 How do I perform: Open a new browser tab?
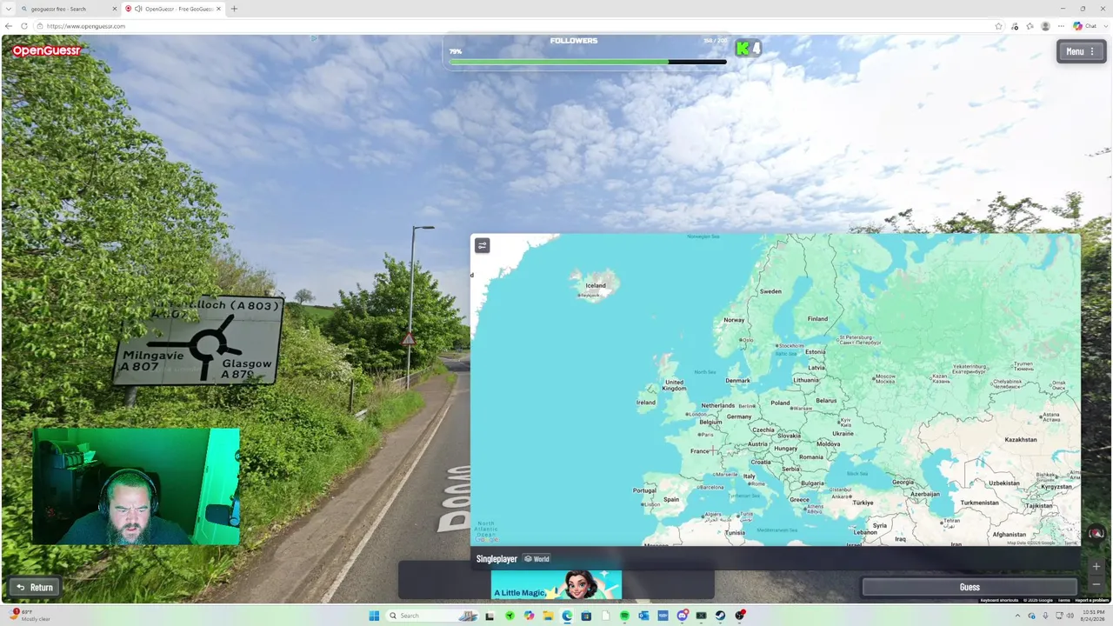(234, 9)
